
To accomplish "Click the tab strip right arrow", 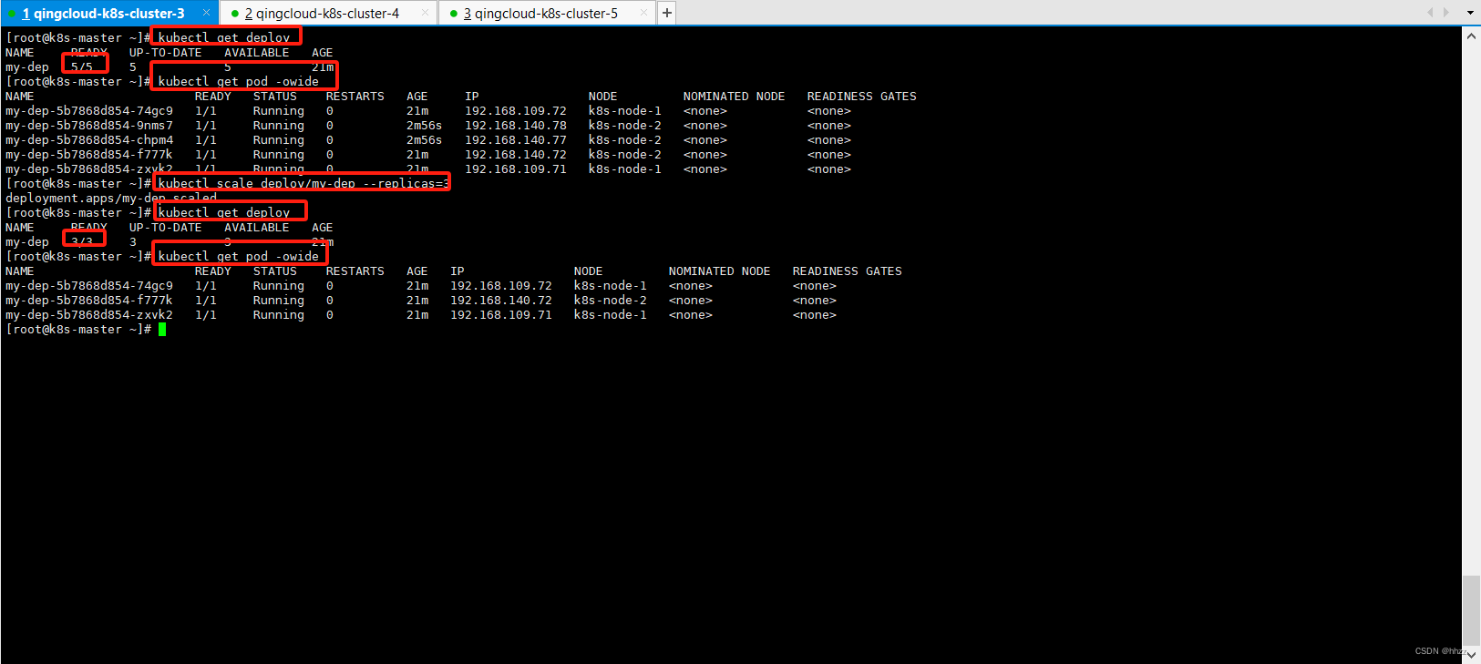I will 1446,13.
